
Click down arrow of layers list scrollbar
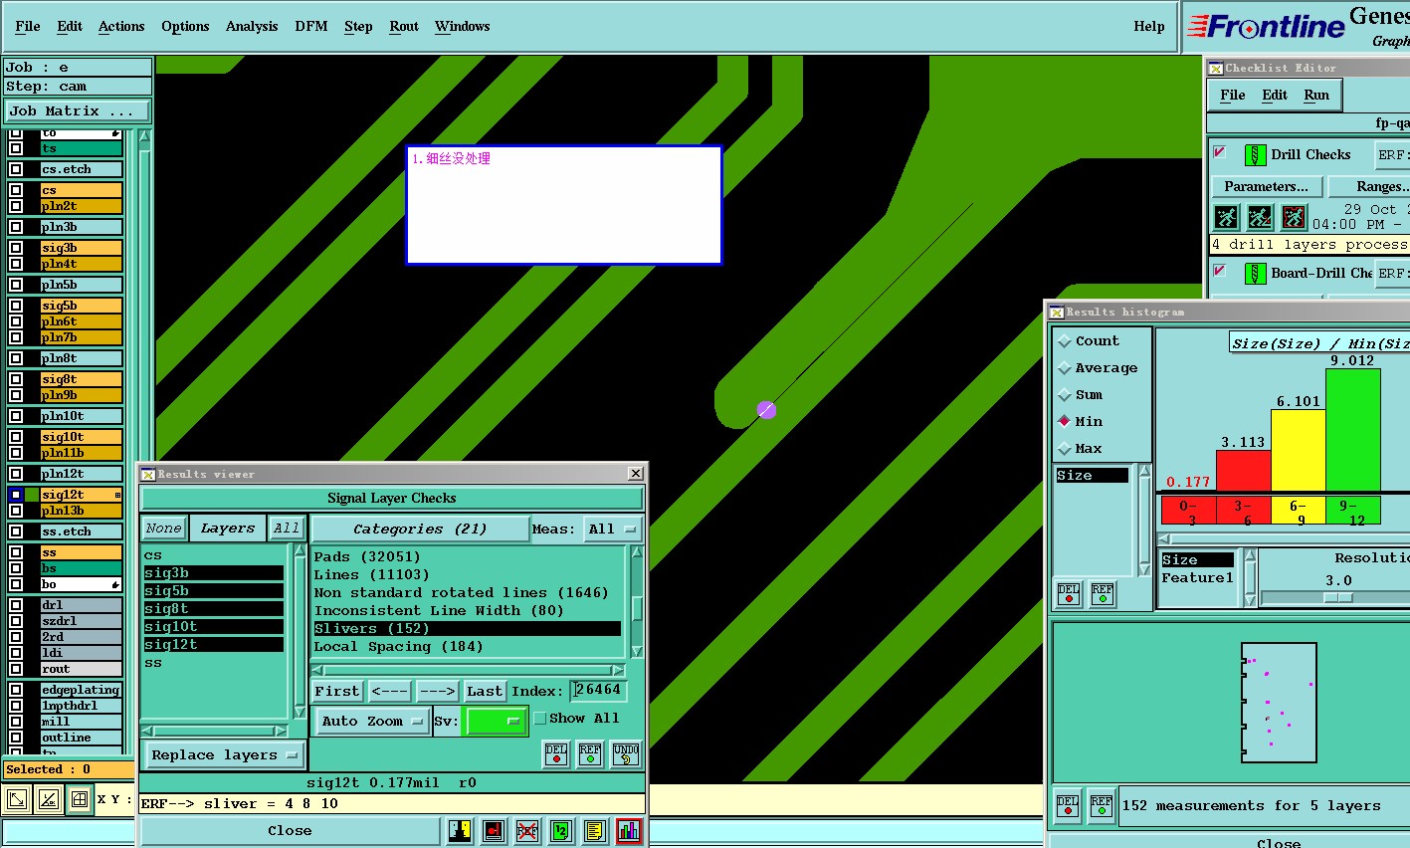coord(300,712)
